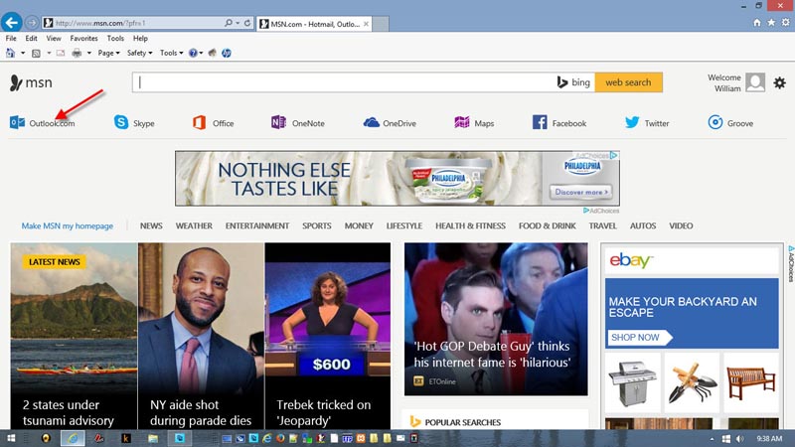Viewport: 795px width, 447px height.
Task: Open OneDrive from the MSN services row
Action: pos(390,122)
